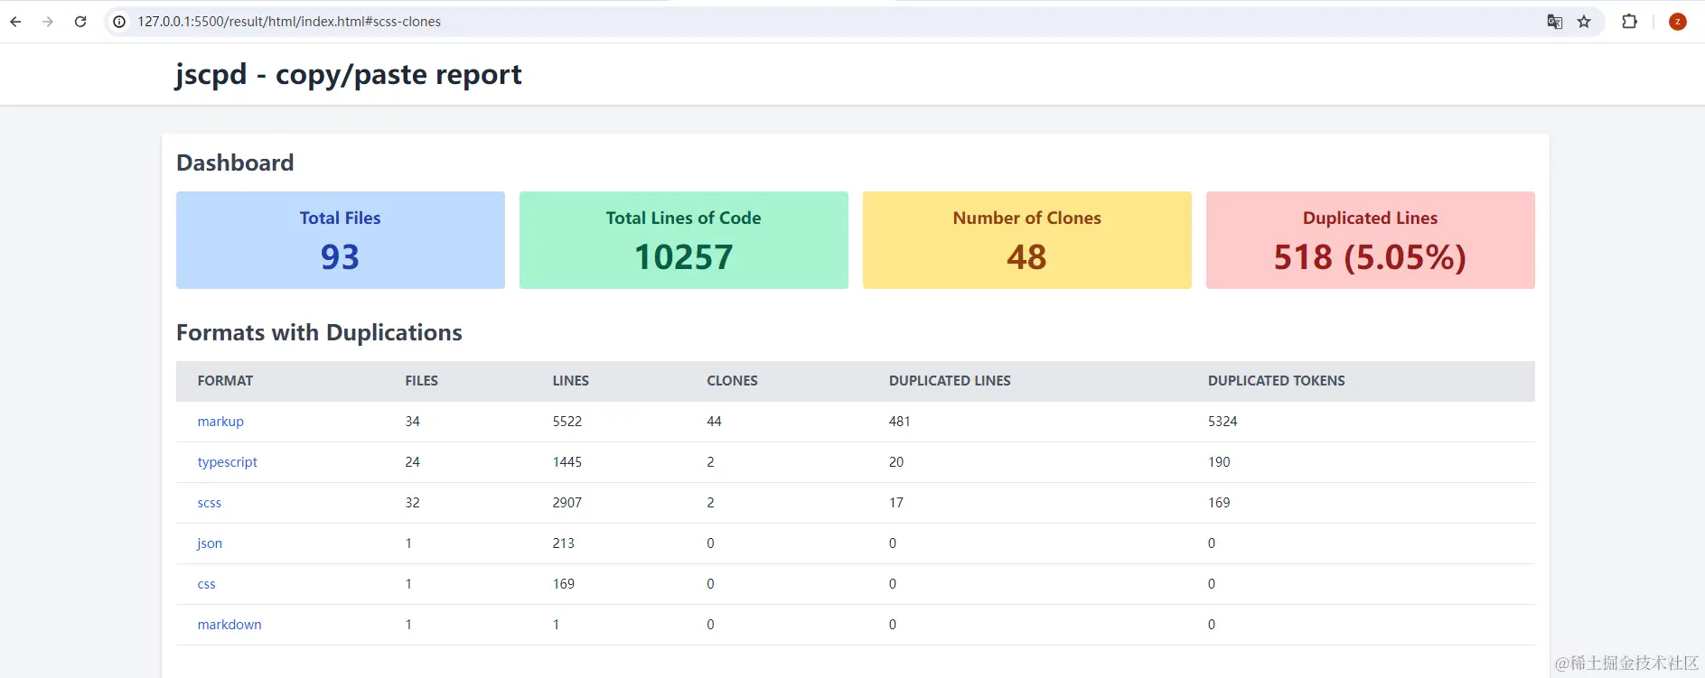
Task: Select the 17 duplicated lines value for scss
Action: [896, 503]
